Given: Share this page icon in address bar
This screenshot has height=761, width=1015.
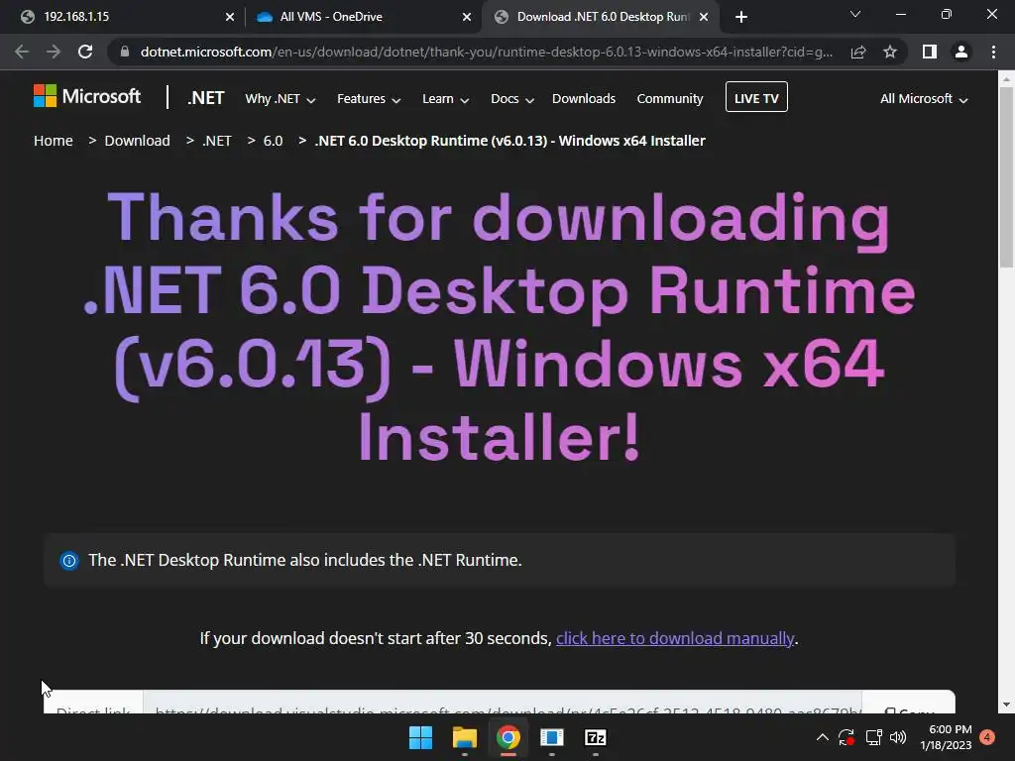Looking at the screenshot, I should 858,52.
